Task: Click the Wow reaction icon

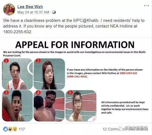Action: point(15,129)
